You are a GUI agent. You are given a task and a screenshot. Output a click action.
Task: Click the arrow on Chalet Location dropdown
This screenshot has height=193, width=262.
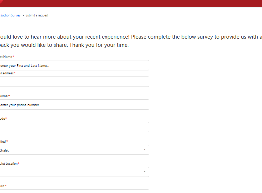click(144, 172)
